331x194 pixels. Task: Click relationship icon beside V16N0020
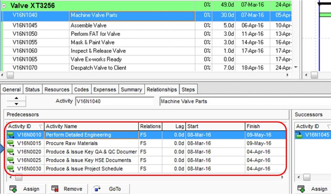11,152
